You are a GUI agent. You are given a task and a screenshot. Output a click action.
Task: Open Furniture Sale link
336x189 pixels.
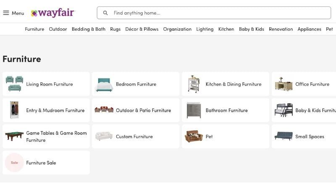pos(41,163)
